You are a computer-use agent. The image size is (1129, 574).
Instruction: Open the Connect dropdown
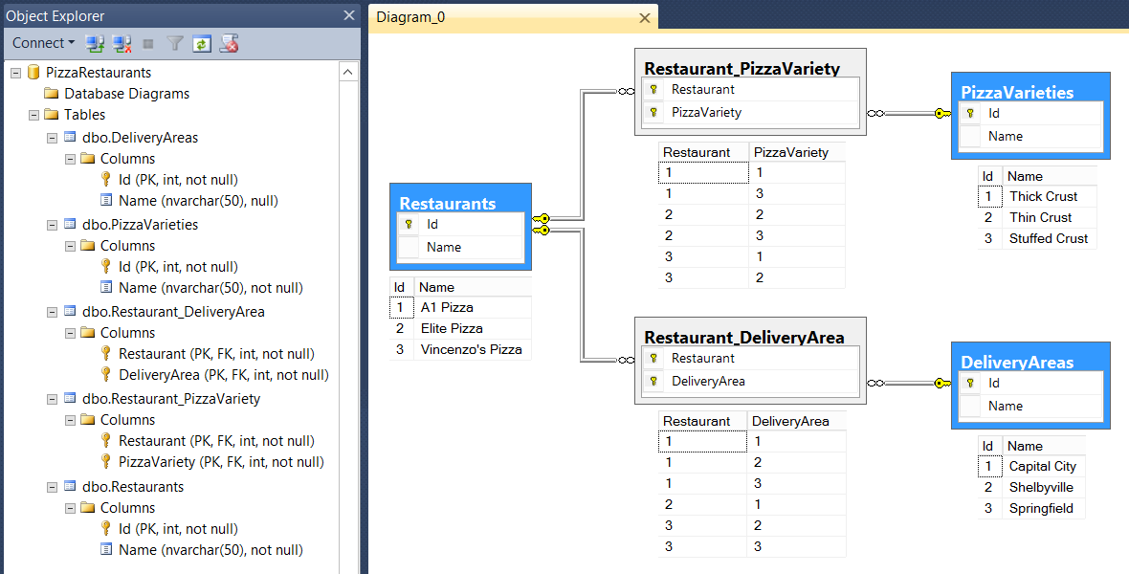[43, 43]
